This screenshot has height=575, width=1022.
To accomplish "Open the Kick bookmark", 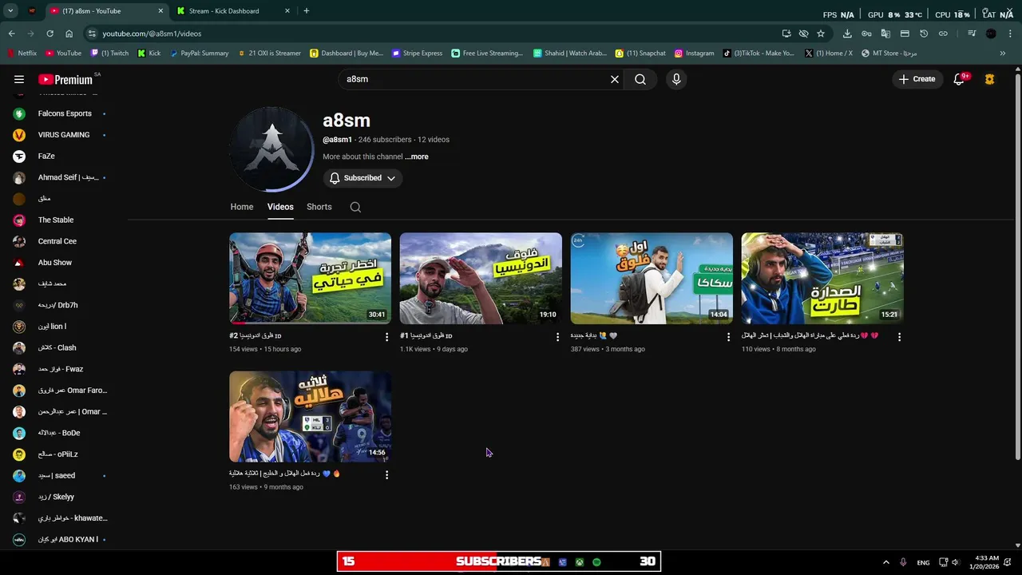I will coord(149,54).
